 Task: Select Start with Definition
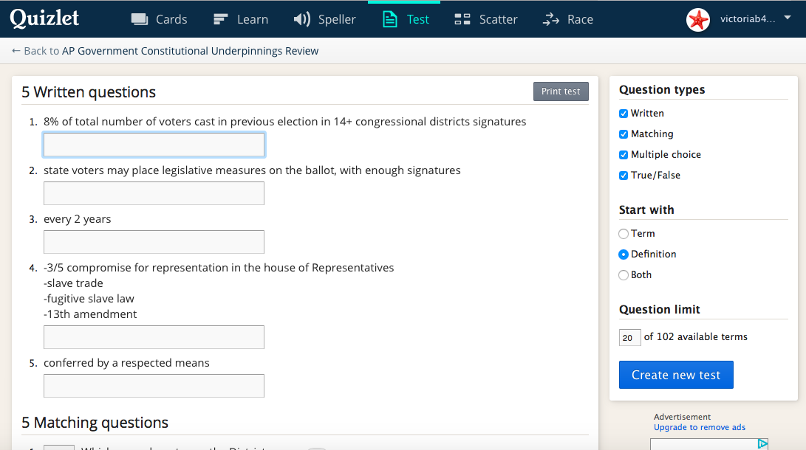tap(624, 255)
